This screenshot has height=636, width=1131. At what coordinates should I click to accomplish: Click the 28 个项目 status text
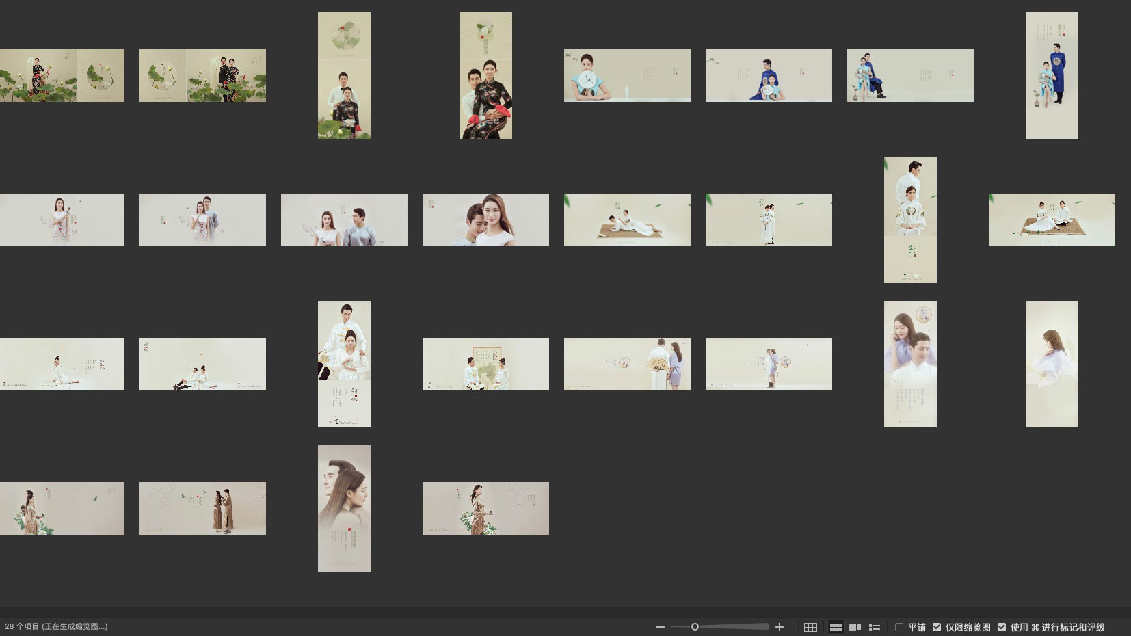(x=56, y=626)
